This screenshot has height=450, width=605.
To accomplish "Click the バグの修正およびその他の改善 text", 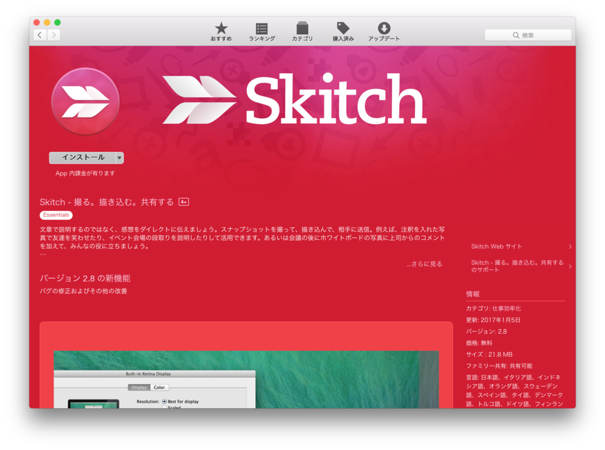I will [x=83, y=291].
